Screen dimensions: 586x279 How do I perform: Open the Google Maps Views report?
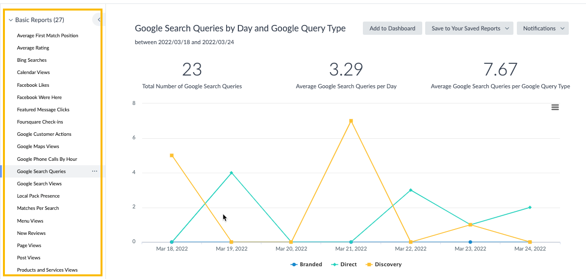pos(38,147)
